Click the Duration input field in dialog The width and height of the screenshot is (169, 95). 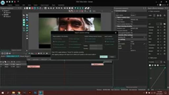click(x=96, y=49)
